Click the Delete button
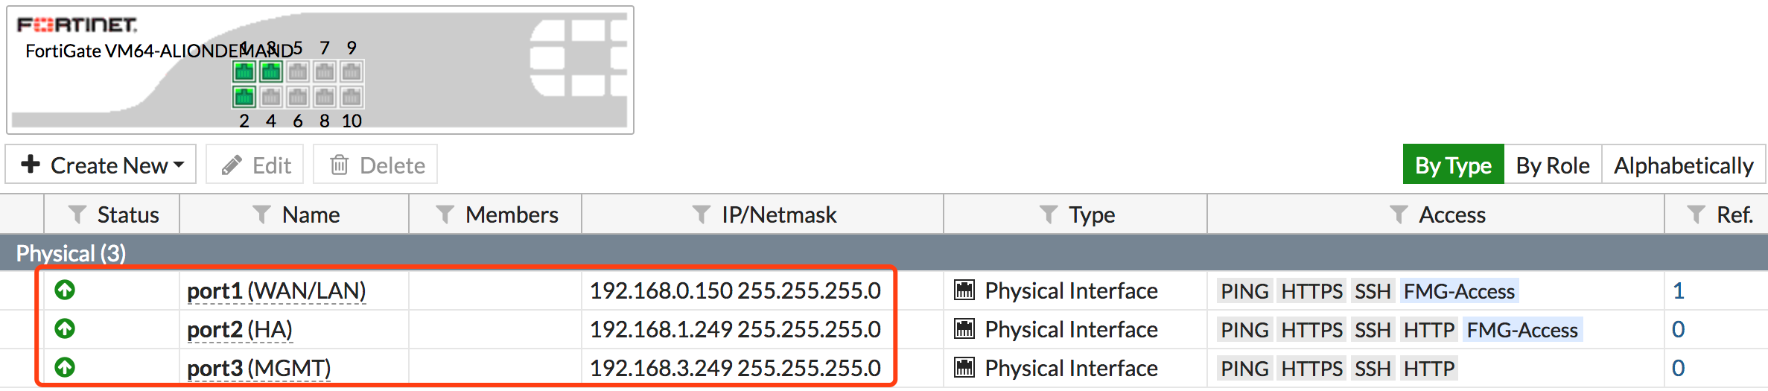This screenshot has height=391, width=1768. pos(376,165)
